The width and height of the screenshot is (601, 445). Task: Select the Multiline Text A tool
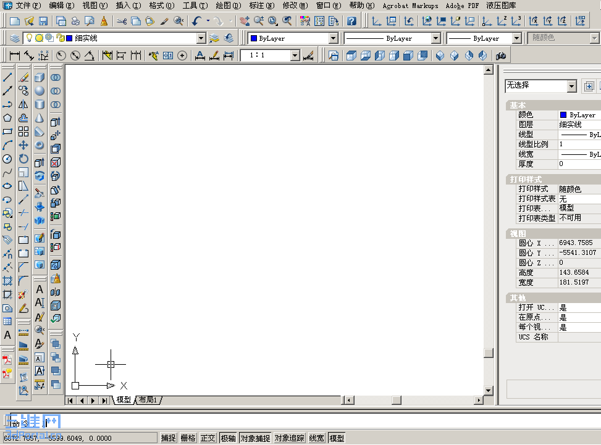pyautogui.click(x=7, y=335)
